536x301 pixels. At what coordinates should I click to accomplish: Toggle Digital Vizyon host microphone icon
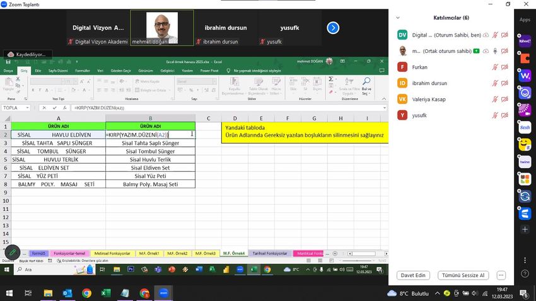[494, 35]
